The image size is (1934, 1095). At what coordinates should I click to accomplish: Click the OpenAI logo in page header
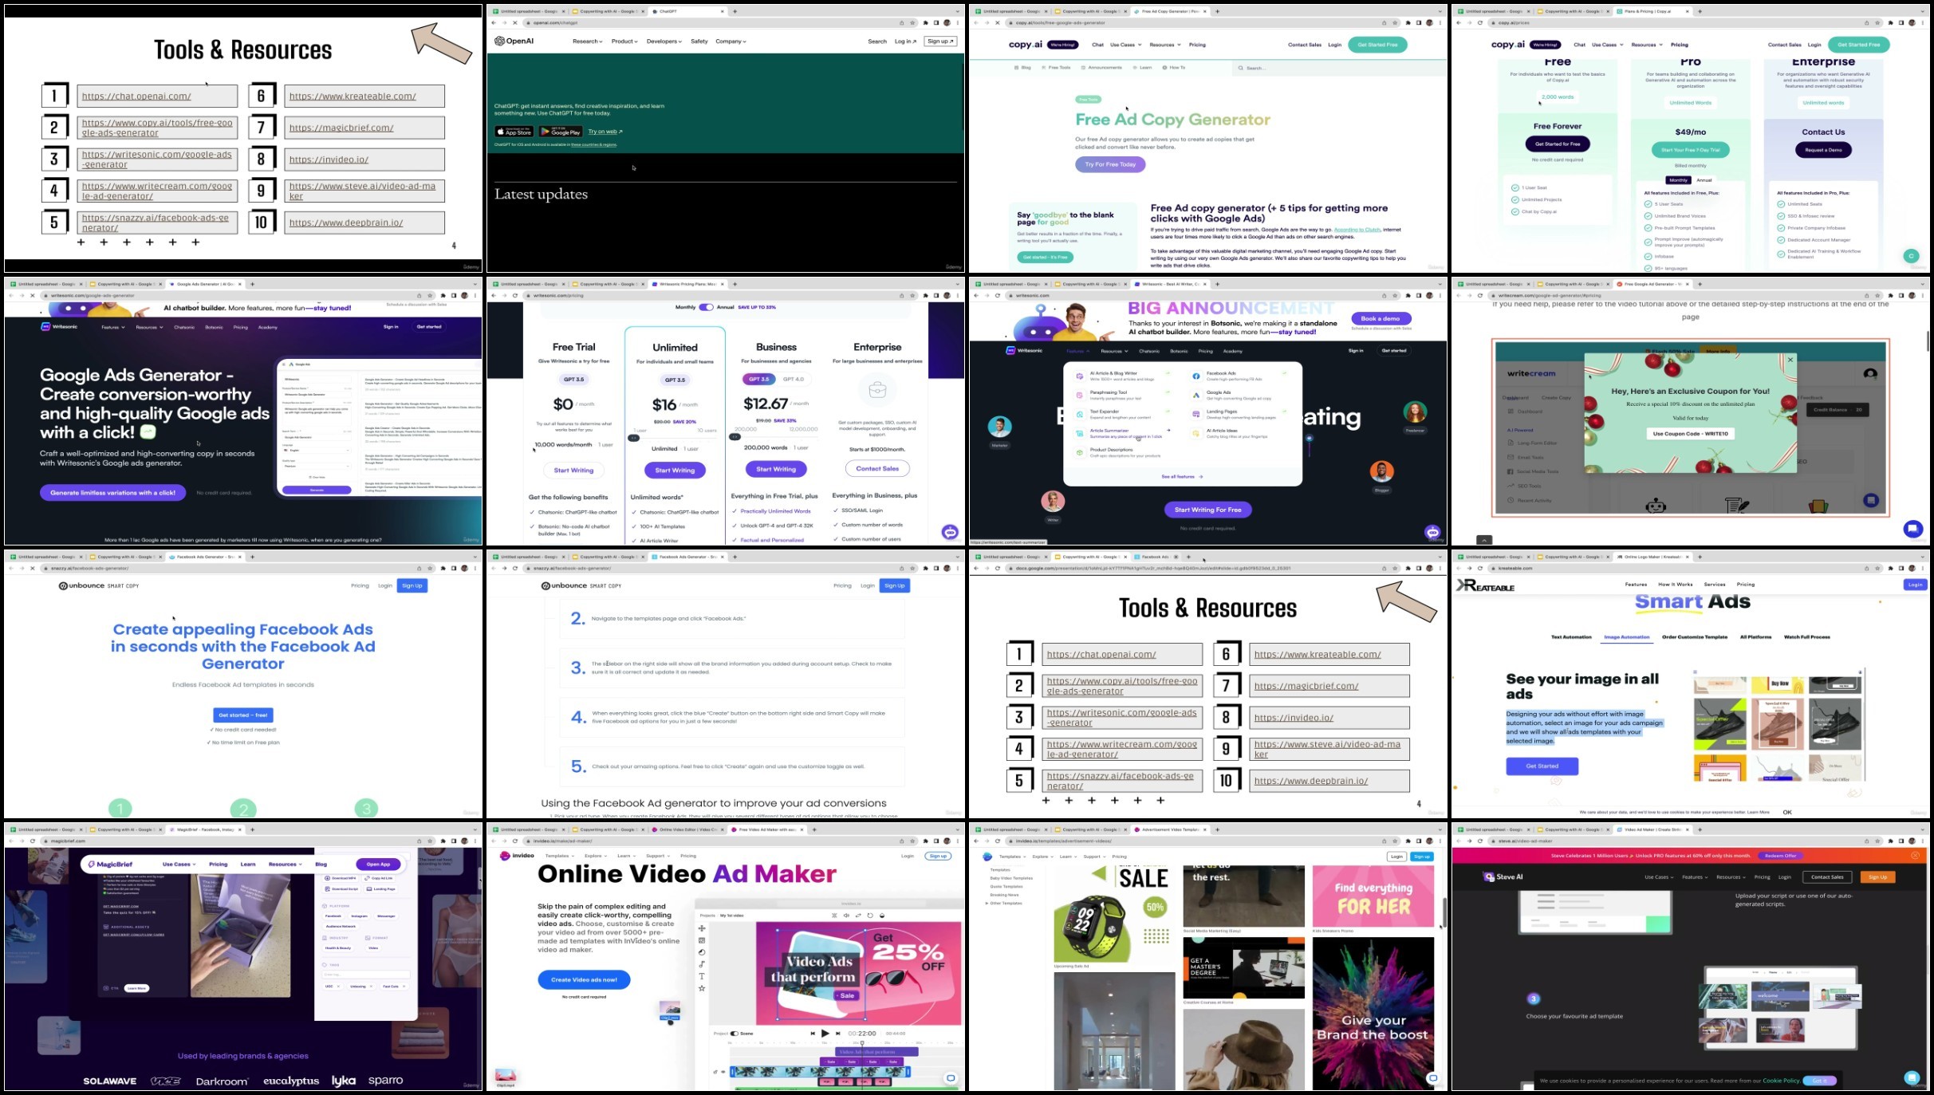pos(514,41)
